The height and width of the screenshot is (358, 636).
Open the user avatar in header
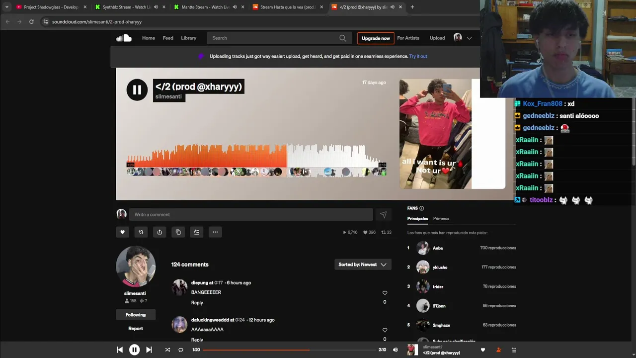(458, 38)
